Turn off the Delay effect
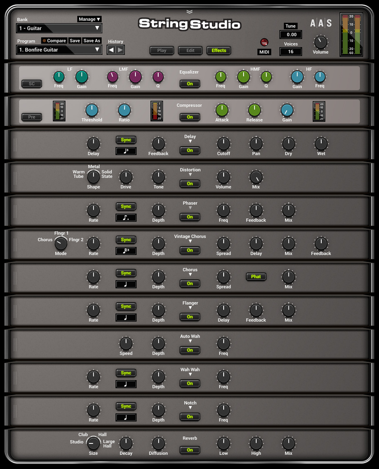Image resolution: width=379 pixels, height=469 pixels. (190, 150)
